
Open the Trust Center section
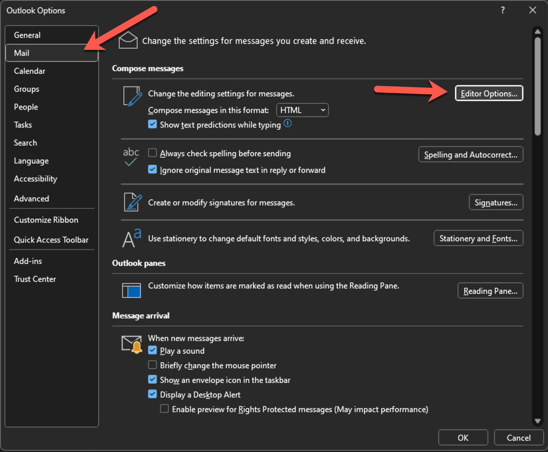click(35, 279)
